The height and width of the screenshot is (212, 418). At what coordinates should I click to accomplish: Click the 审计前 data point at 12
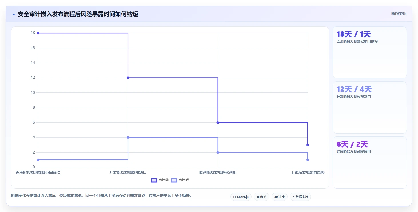point(128,78)
